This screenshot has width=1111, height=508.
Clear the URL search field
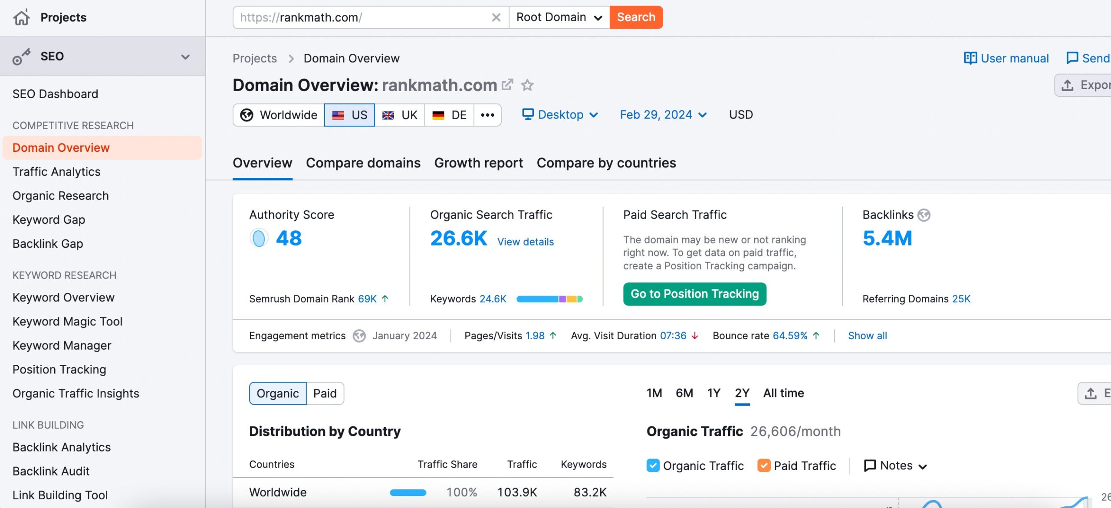point(496,17)
